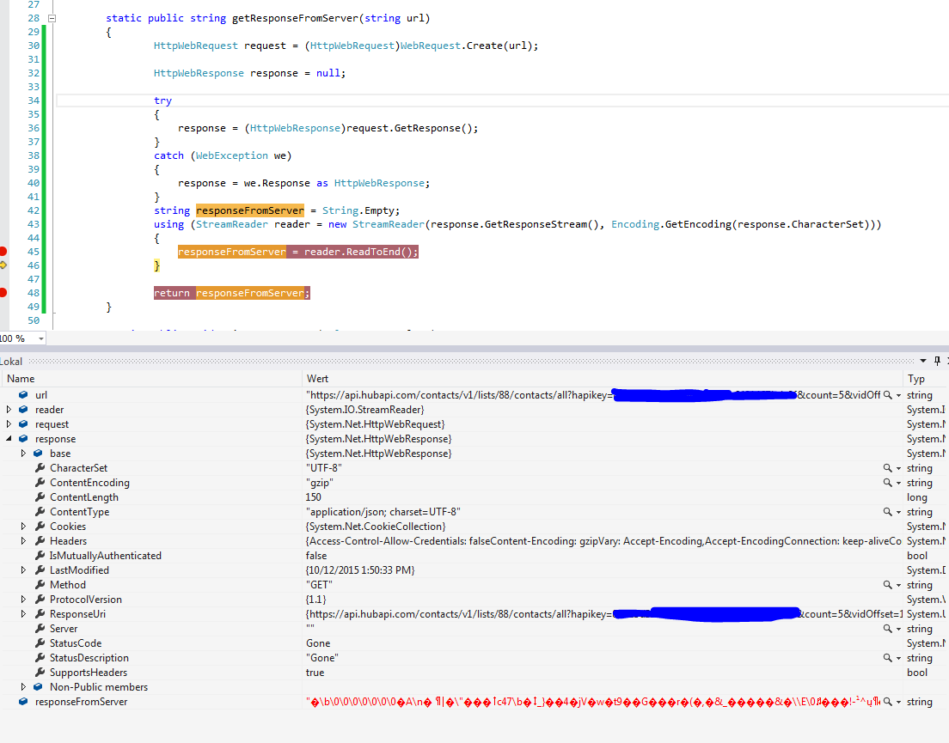Expand the ProtocolVersion property
Viewport: 949px width, 743px height.
23,599
